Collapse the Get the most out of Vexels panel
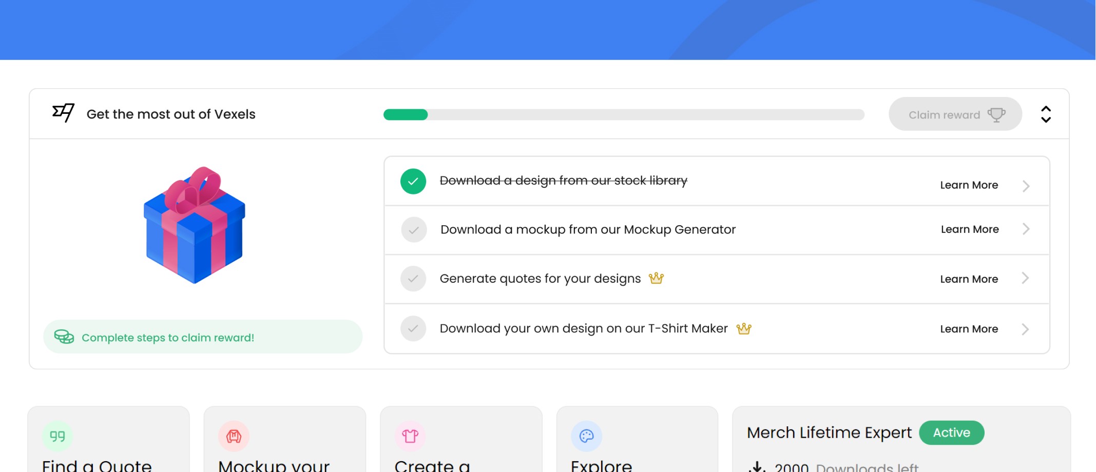 (1046, 114)
